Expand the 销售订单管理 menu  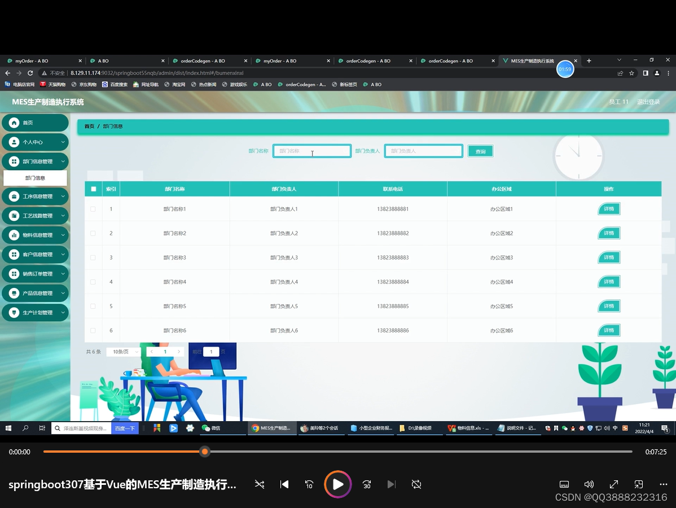coord(63,274)
